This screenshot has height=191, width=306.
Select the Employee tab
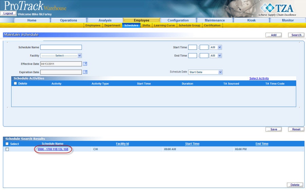(142, 20)
